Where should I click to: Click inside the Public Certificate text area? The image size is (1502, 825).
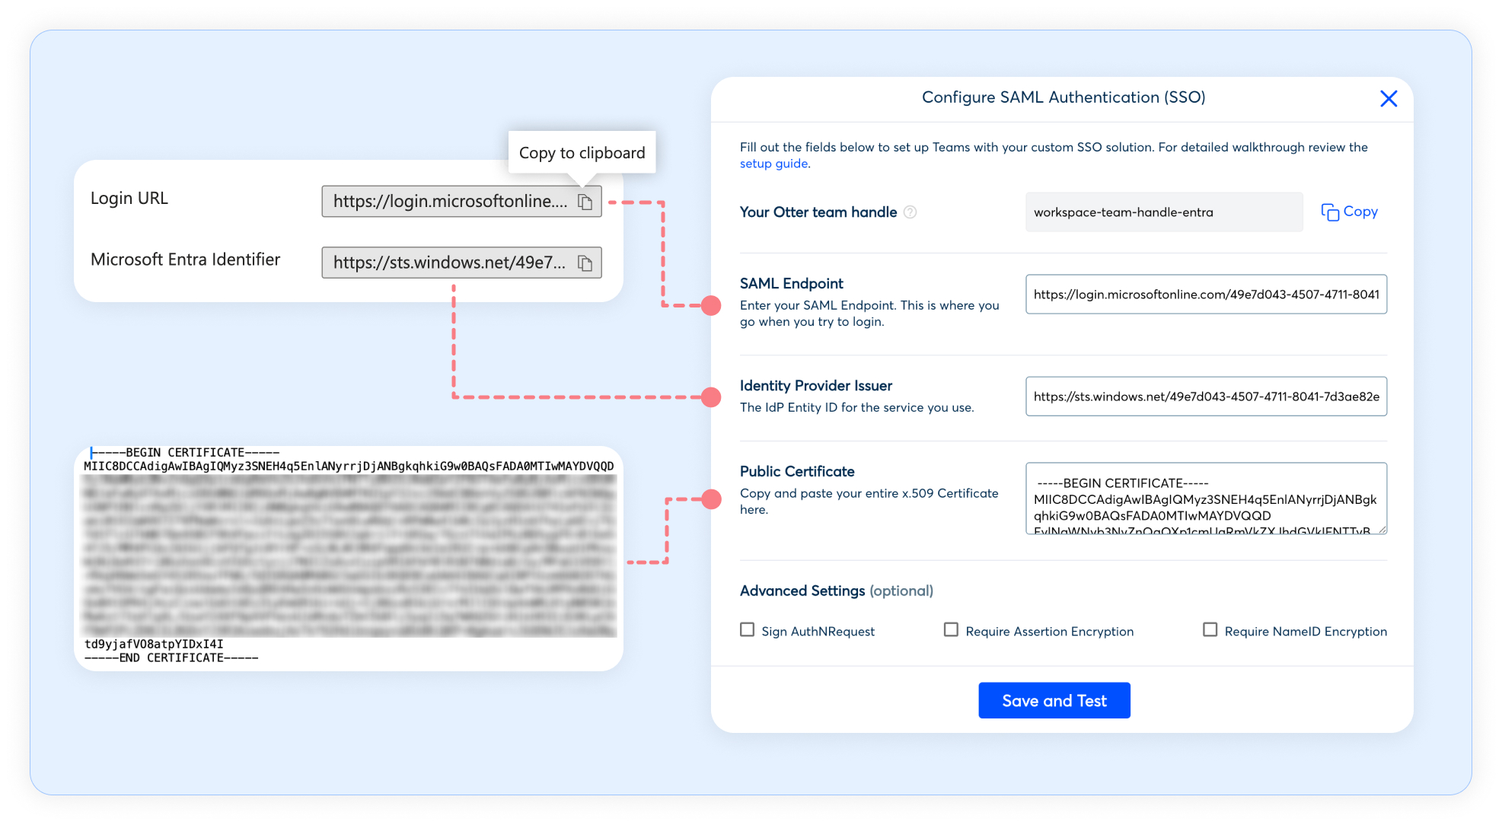click(1205, 499)
